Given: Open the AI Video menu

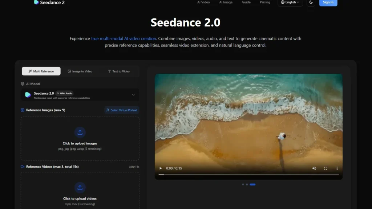Looking at the screenshot, I should tap(203, 2).
